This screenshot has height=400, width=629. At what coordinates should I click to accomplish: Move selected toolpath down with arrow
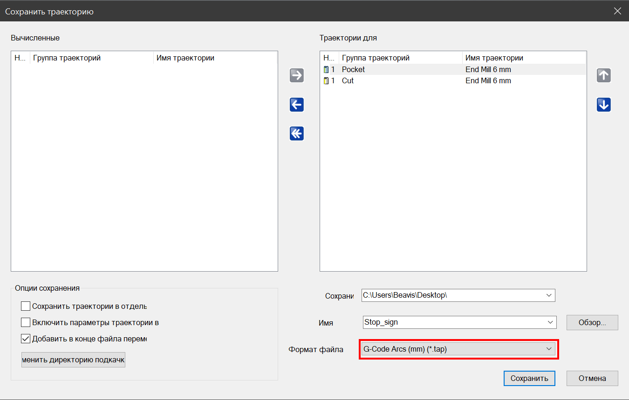[x=604, y=105]
